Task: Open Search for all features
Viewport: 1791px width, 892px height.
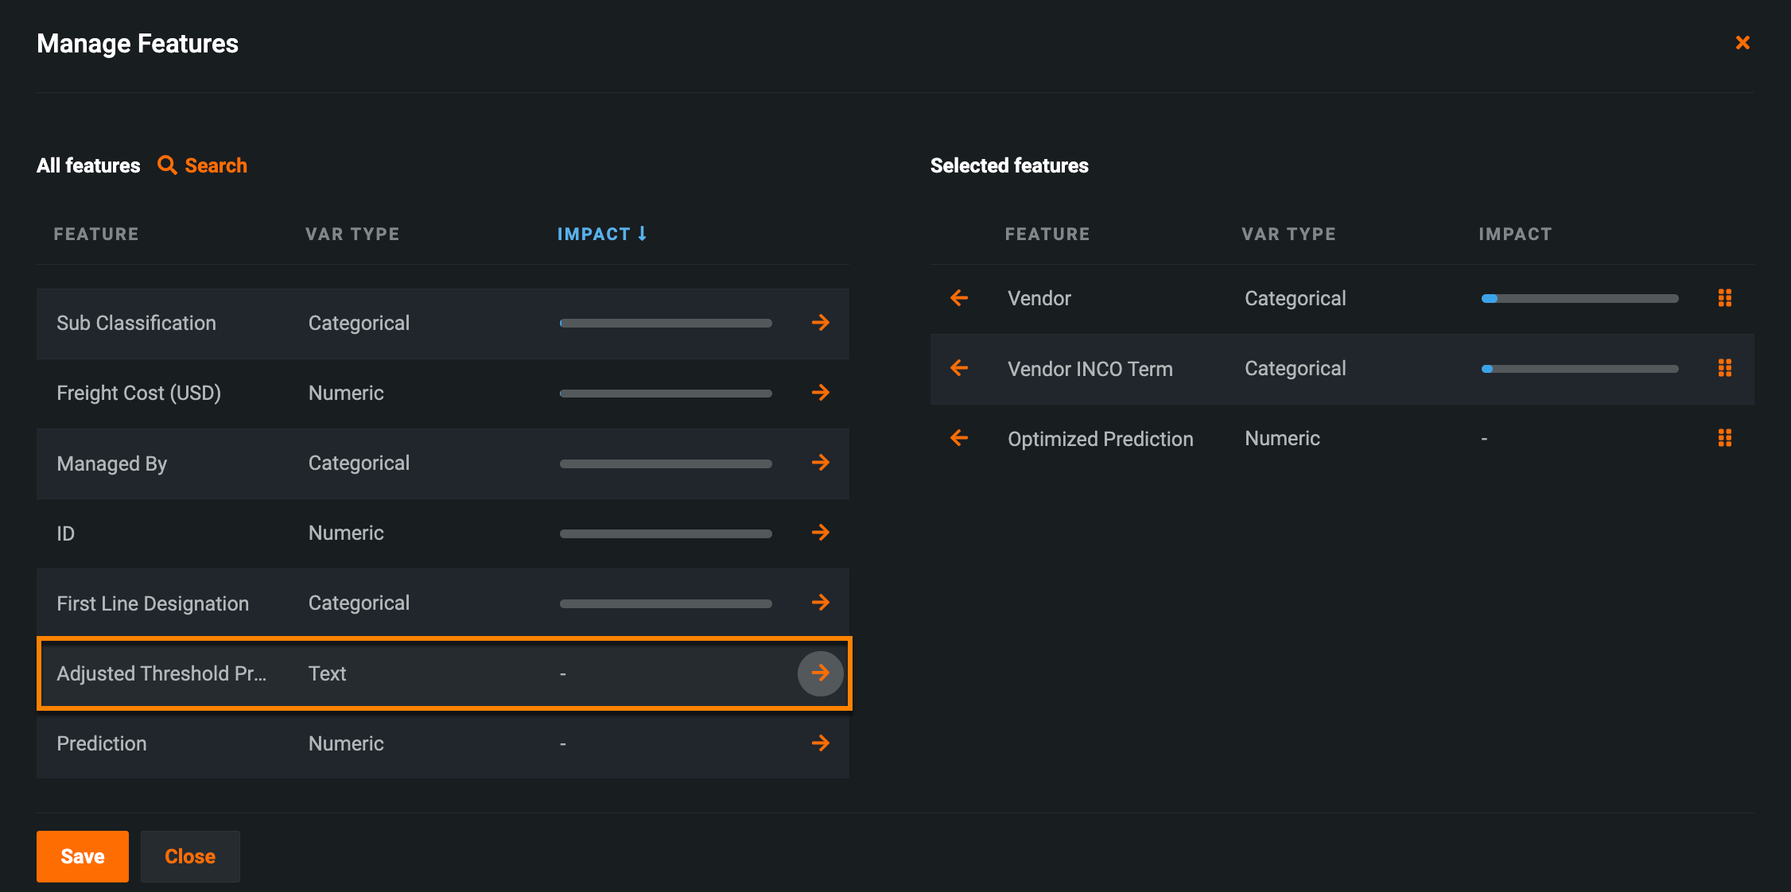Action: pos(203,165)
